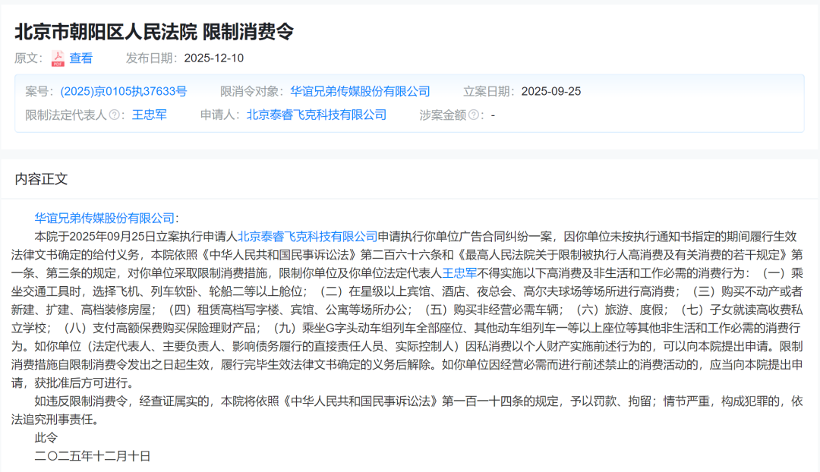Open case number (2025)京0105执37633号
This screenshot has height=472, width=820.
(122, 92)
